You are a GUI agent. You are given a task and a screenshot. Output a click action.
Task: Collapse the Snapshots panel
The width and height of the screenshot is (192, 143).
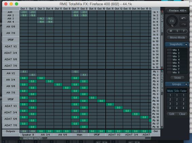pos(186,45)
